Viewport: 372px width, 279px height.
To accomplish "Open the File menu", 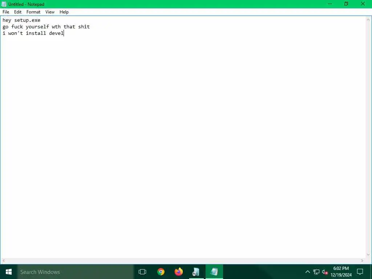I will [x=6, y=12].
